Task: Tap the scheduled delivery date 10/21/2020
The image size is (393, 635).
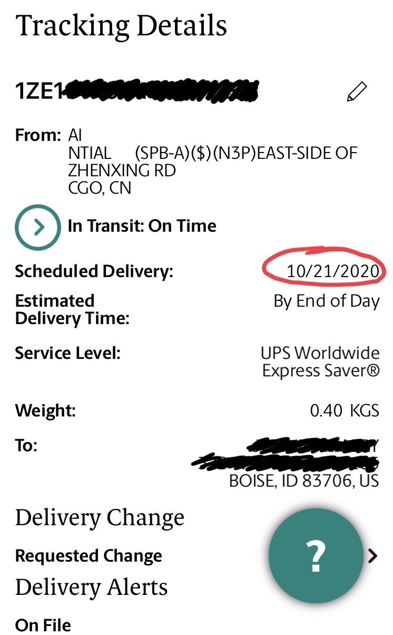Action: click(x=332, y=271)
